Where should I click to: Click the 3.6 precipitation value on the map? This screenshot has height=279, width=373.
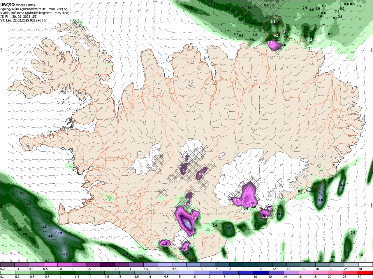tap(50, 236)
